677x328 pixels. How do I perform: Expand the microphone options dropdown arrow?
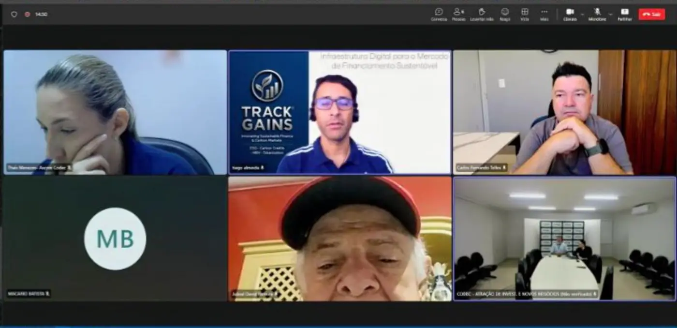(610, 14)
